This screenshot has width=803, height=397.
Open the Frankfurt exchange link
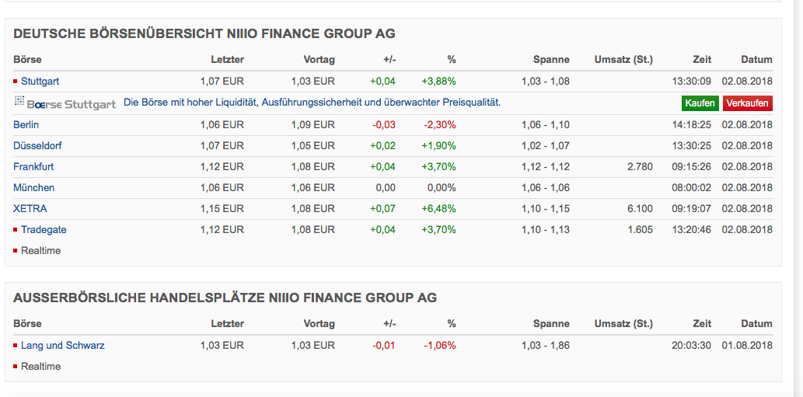pyautogui.click(x=33, y=166)
